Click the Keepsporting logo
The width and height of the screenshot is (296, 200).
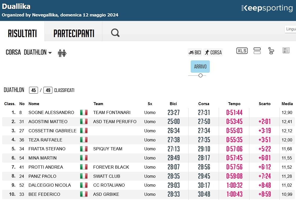[x=267, y=8]
